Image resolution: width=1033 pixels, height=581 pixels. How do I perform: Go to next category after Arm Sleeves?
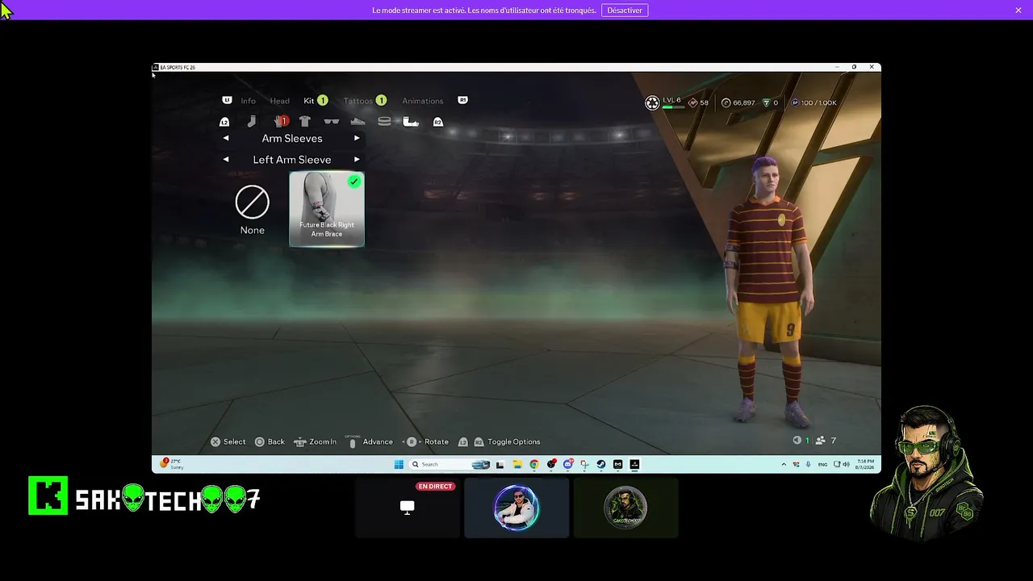357,138
